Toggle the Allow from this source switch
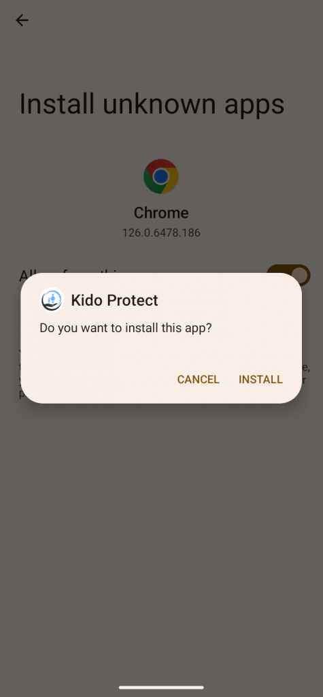 pyautogui.click(x=288, y=275)
